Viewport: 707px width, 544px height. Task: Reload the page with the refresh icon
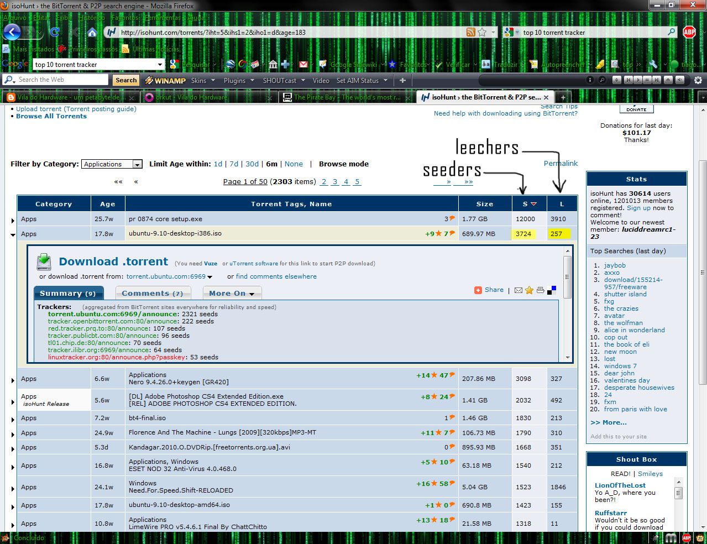tap(55, 32)
